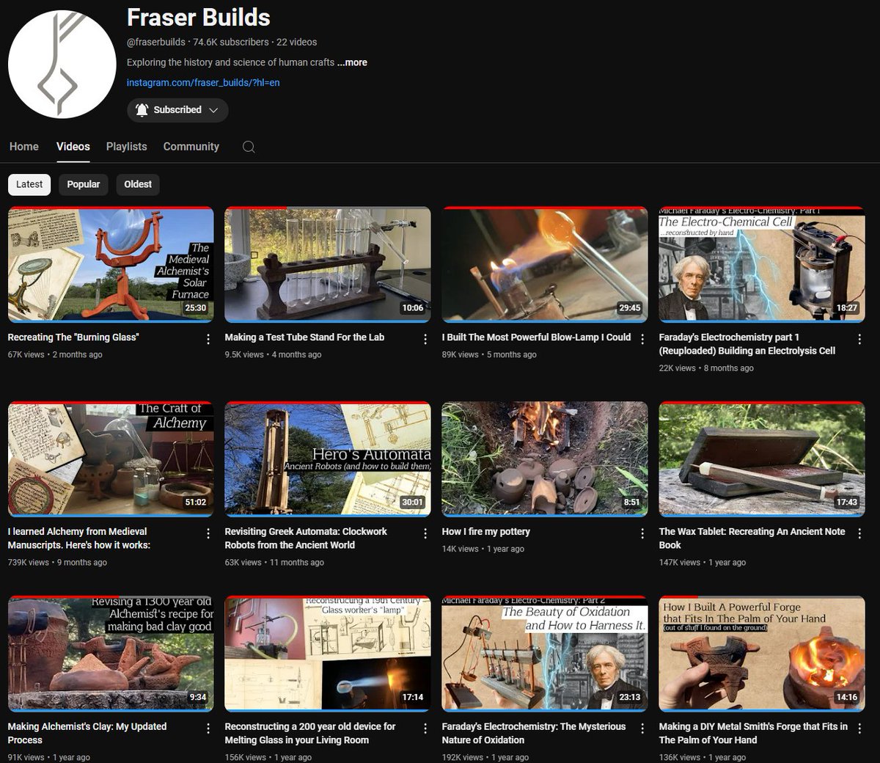Open menu for The Wax Tablet video
880x763 pixels.
(x=859, y=533)
